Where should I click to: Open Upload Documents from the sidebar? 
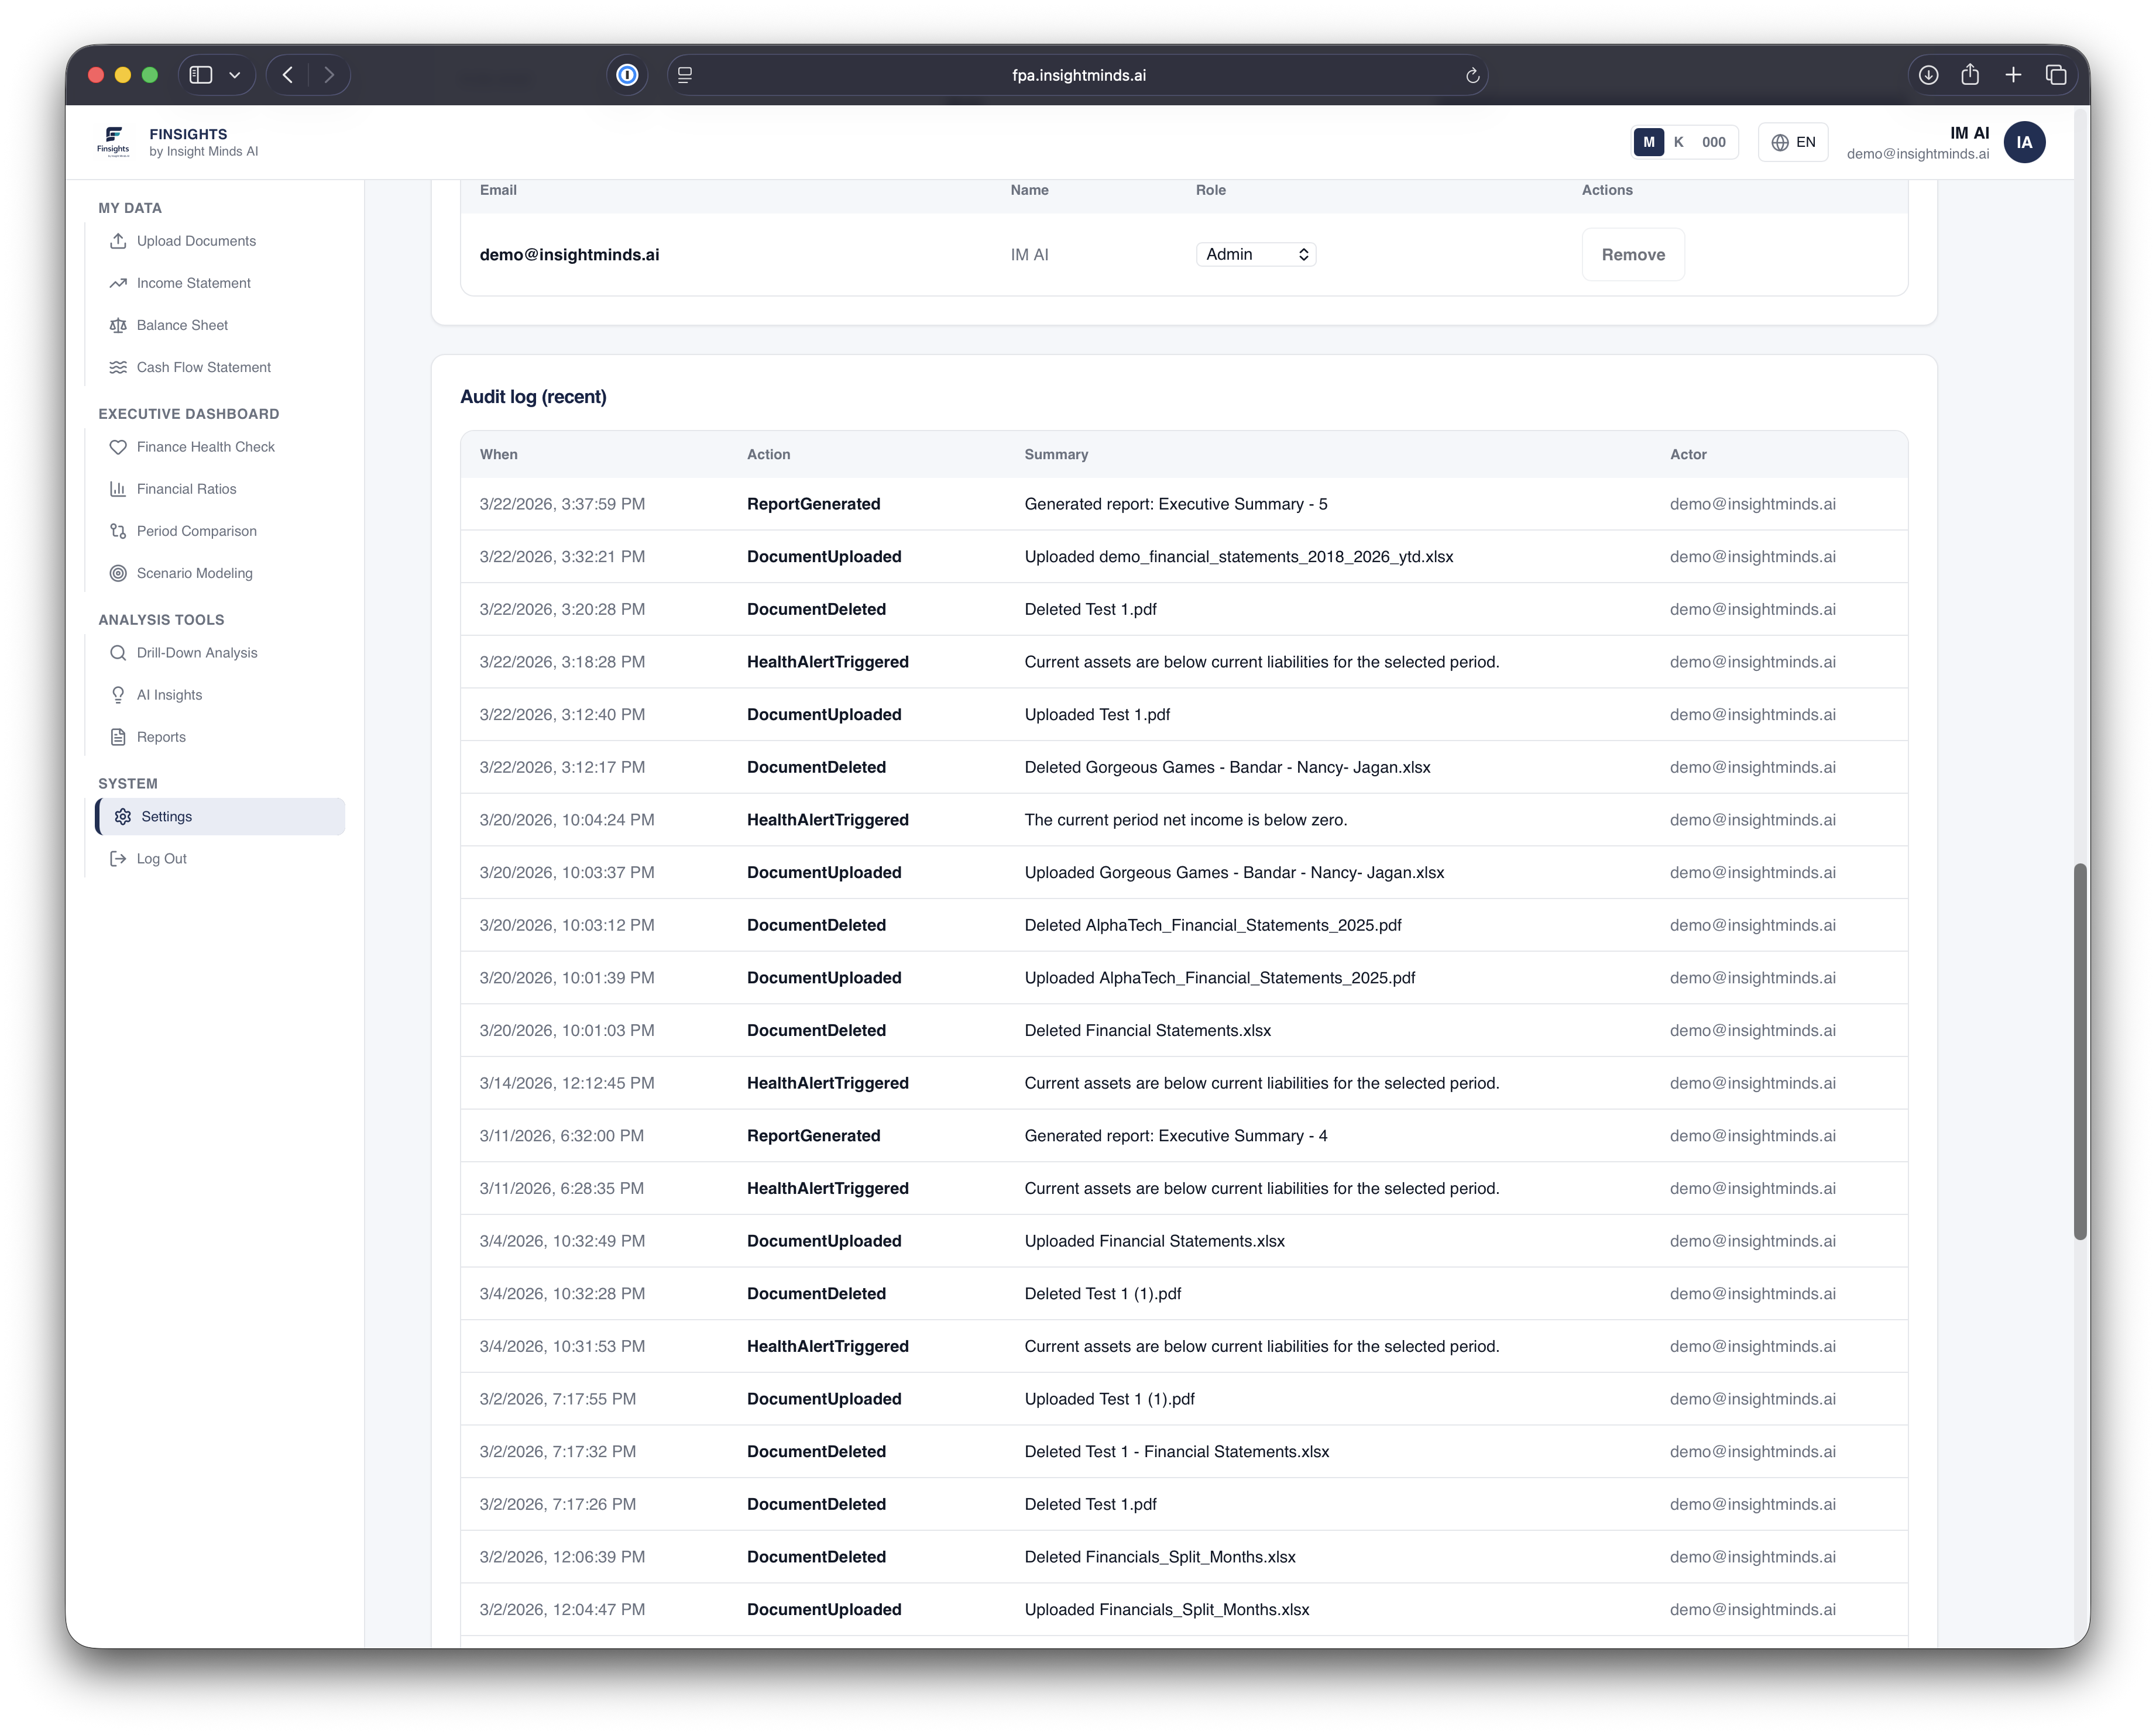[x=118, y=241]
